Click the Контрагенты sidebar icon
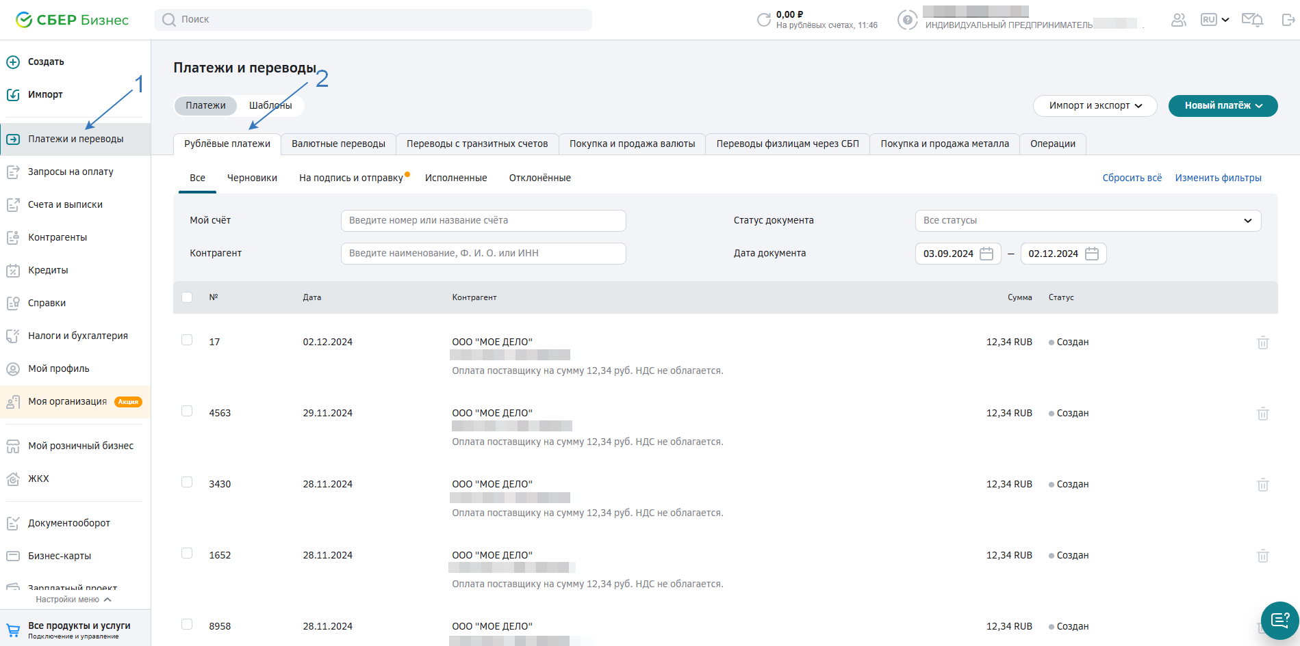 point(13,238)
